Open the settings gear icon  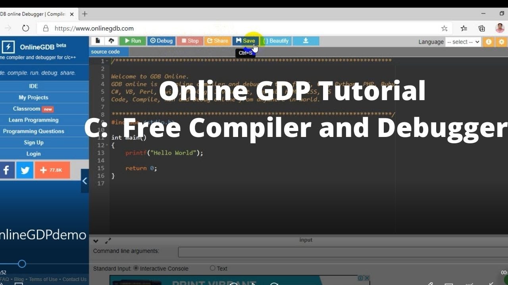(502, 42)
